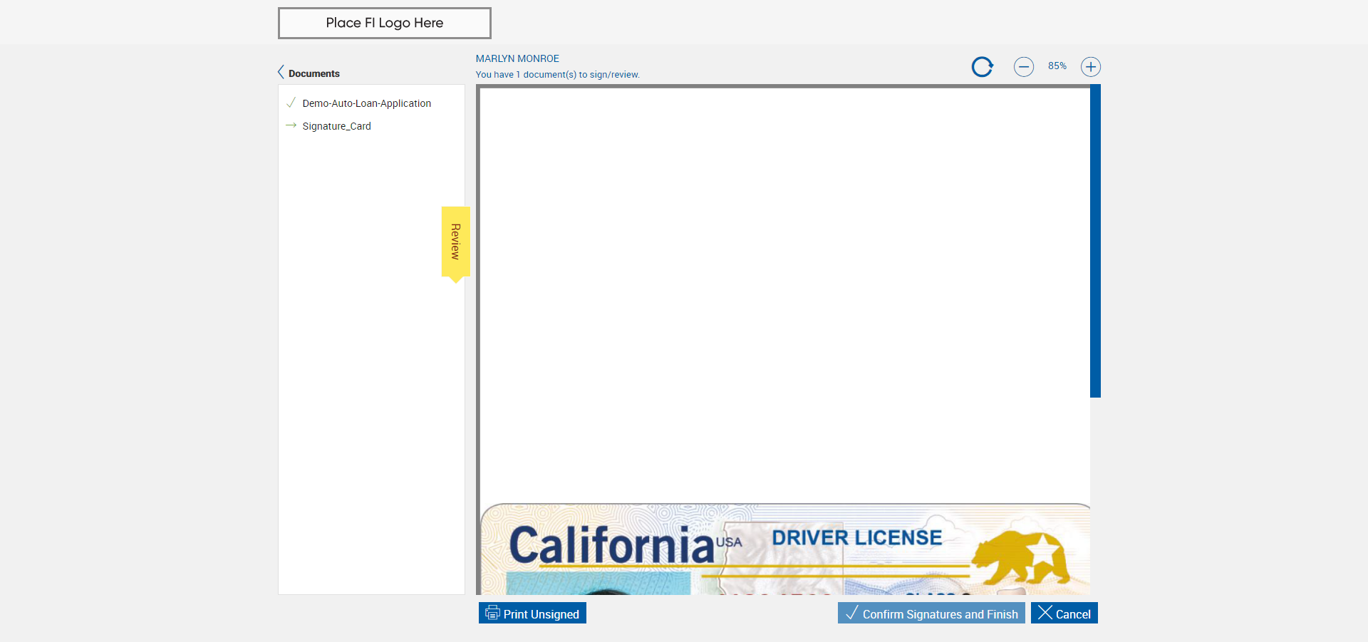
Task: Click the blue vertical scrollbar thumb
Action: 1096,241
